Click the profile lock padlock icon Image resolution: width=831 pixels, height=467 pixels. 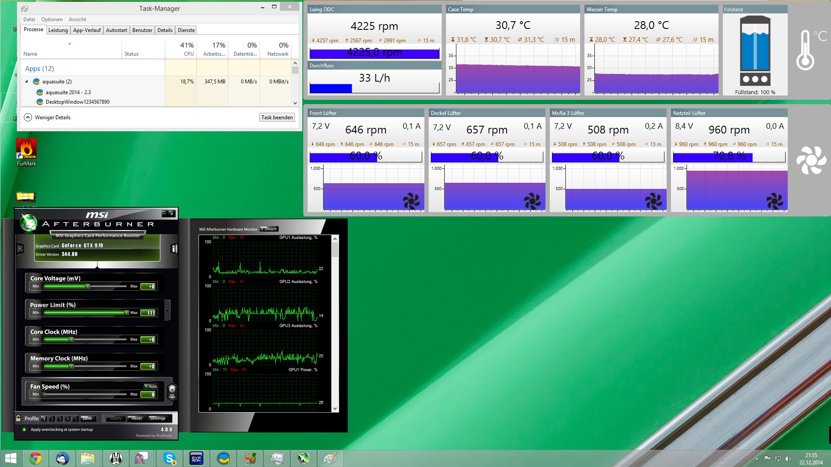coord(18,418)
